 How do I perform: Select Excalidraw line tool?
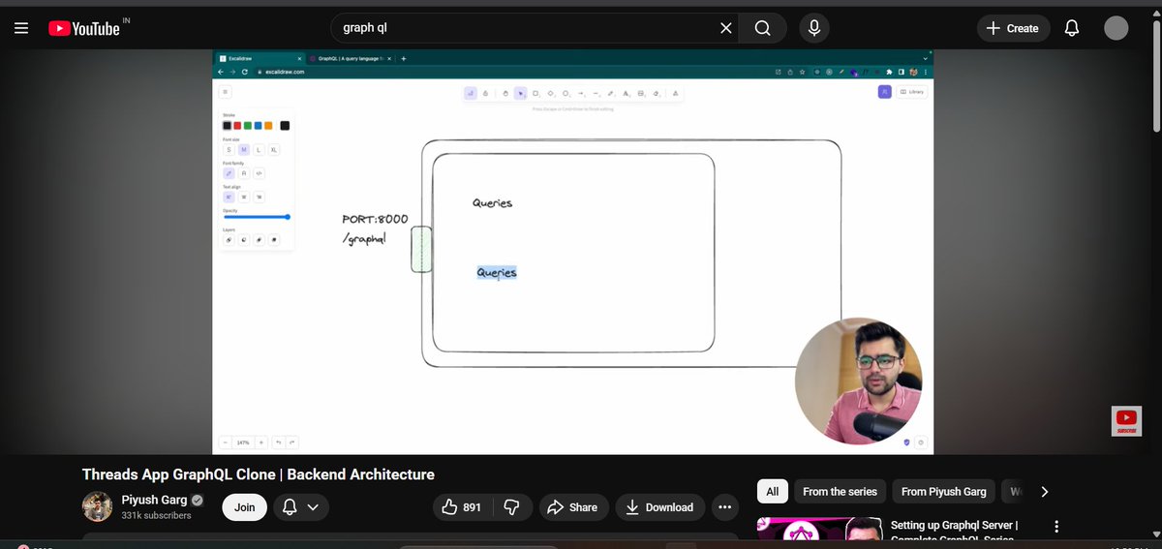point(596,93)
